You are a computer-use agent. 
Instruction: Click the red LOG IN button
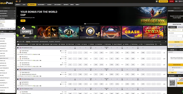[x=171, y=1]
